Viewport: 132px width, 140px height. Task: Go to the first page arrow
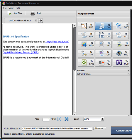point(59,119)
